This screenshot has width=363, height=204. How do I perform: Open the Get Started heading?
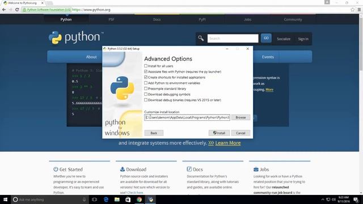71,169
